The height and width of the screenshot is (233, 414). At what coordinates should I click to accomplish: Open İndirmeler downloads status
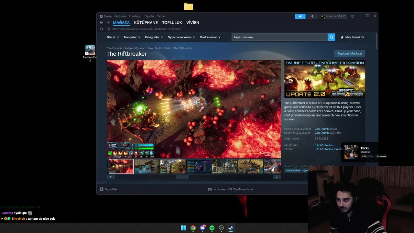coord(231,189)
